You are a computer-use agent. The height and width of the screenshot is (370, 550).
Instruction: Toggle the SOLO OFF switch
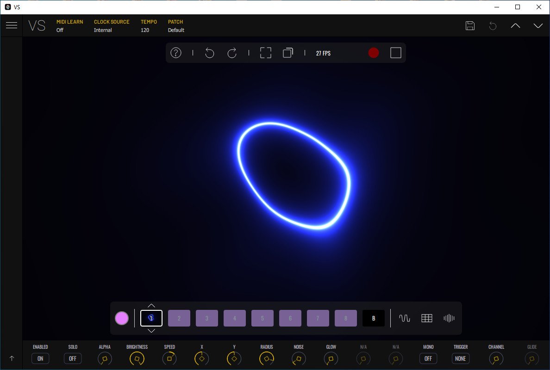click(x=73, y=358)
